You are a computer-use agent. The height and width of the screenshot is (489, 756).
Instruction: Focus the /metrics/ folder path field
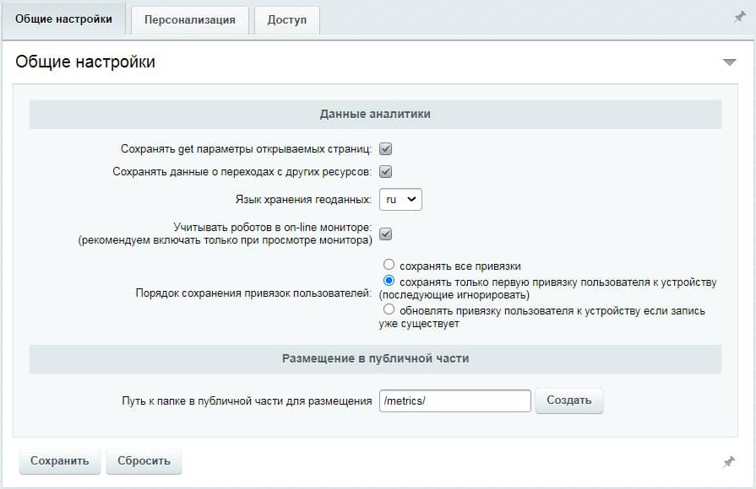(x=455, y=401)
